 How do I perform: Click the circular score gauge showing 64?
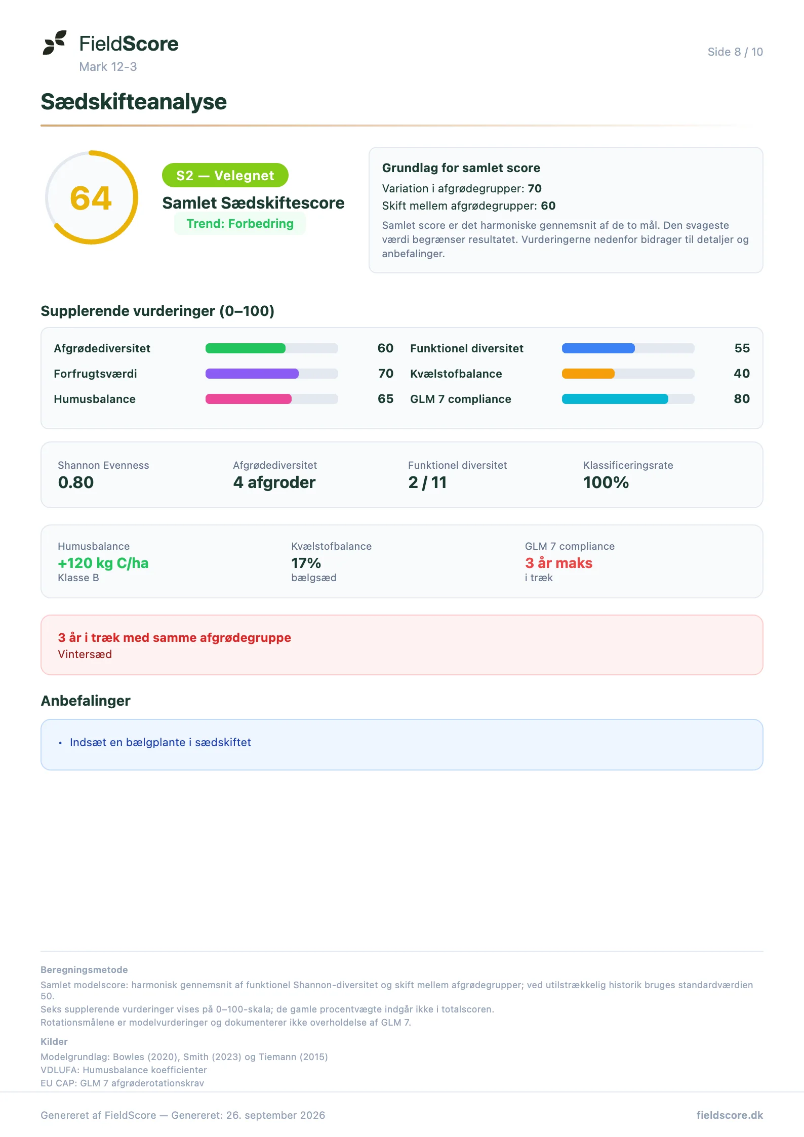coord(92,197)
